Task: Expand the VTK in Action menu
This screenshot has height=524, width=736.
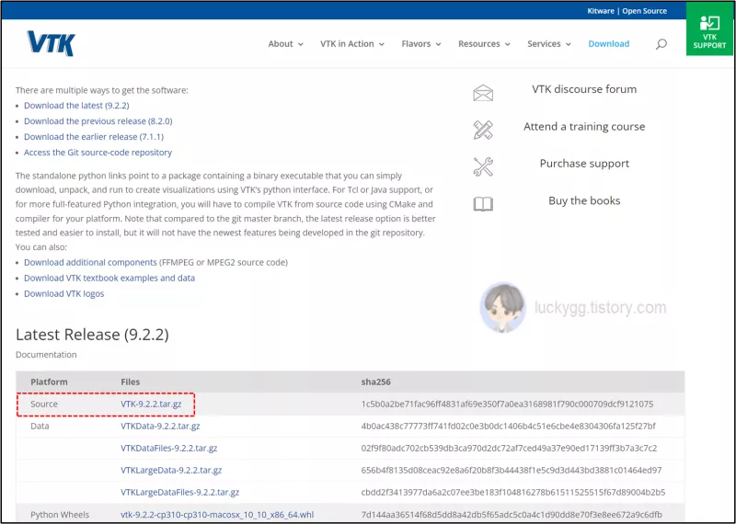Action: [352, 43]
